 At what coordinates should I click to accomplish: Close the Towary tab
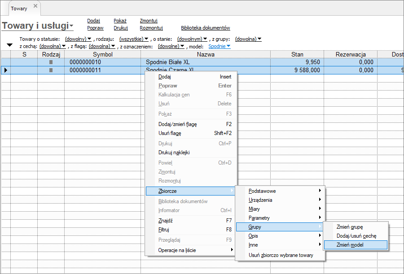click(x=35, y=6)
